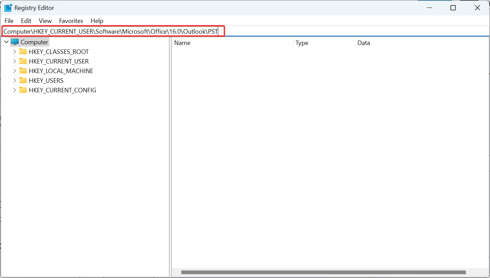
Task: Collapse the Computer tree node
Action: (6, 42)
